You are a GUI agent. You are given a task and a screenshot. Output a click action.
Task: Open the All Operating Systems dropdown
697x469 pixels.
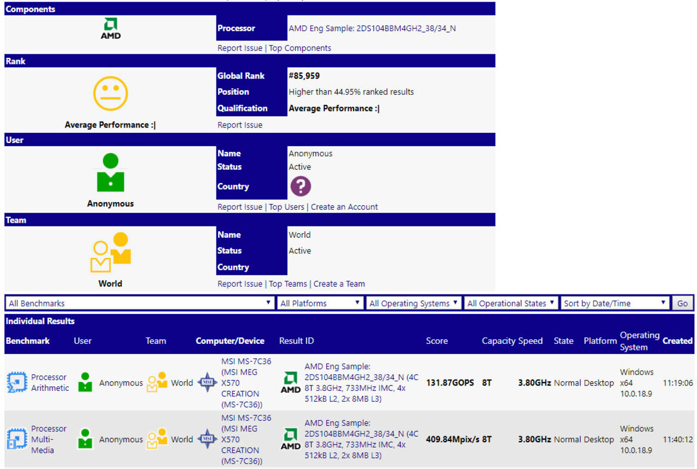click(x=413, y=303)
